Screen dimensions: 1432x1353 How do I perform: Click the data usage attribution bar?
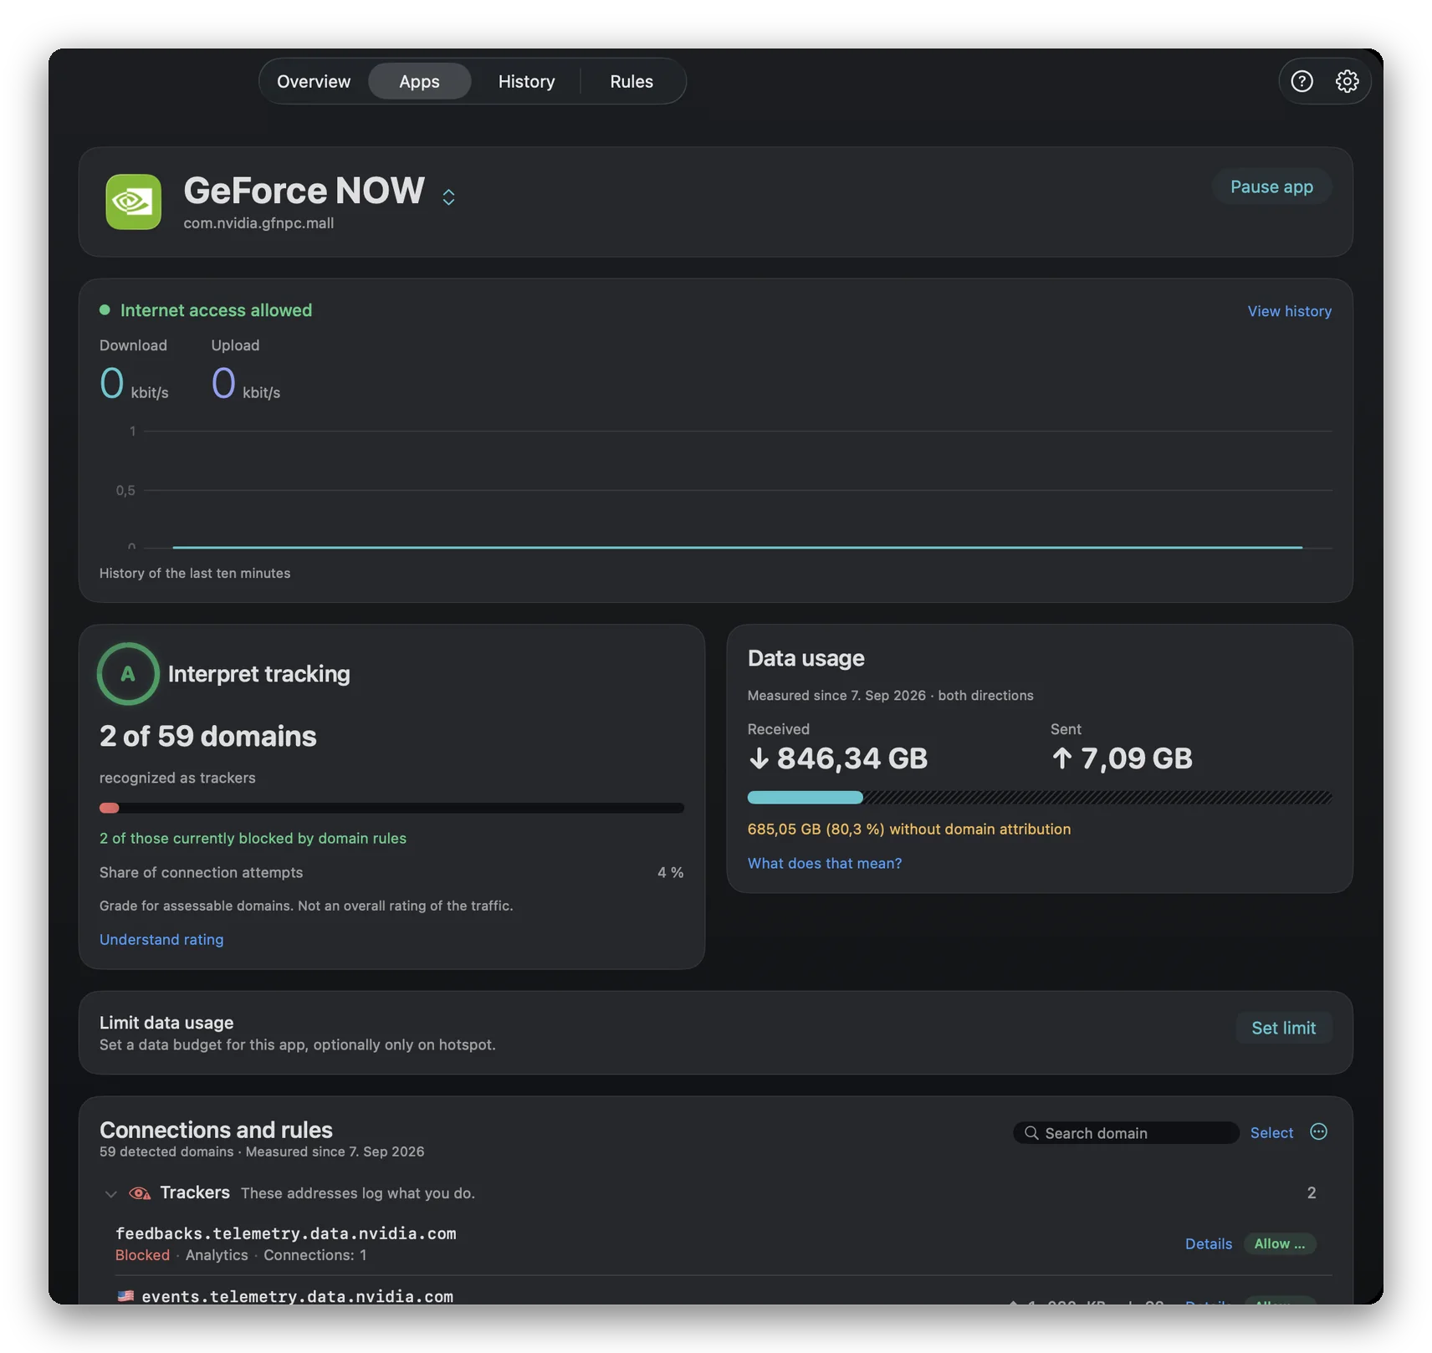(x=1040, y=797)
